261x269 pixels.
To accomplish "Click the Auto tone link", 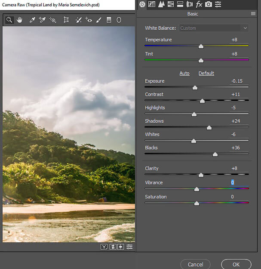I will tap(184, 73).
